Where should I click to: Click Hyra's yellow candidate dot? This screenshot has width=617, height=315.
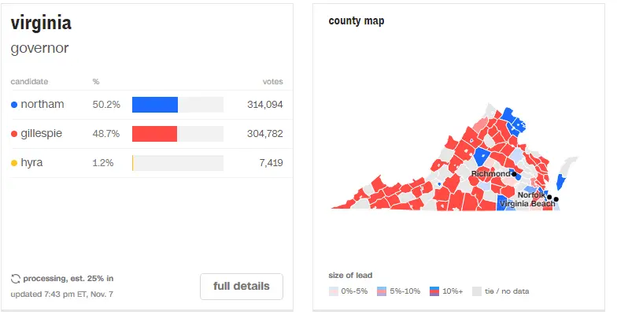[x=14, y=163]
